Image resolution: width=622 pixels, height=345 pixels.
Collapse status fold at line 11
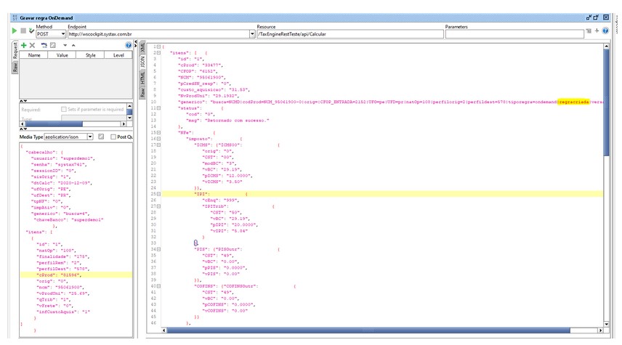pyautogui.click(x=158, y=108)
